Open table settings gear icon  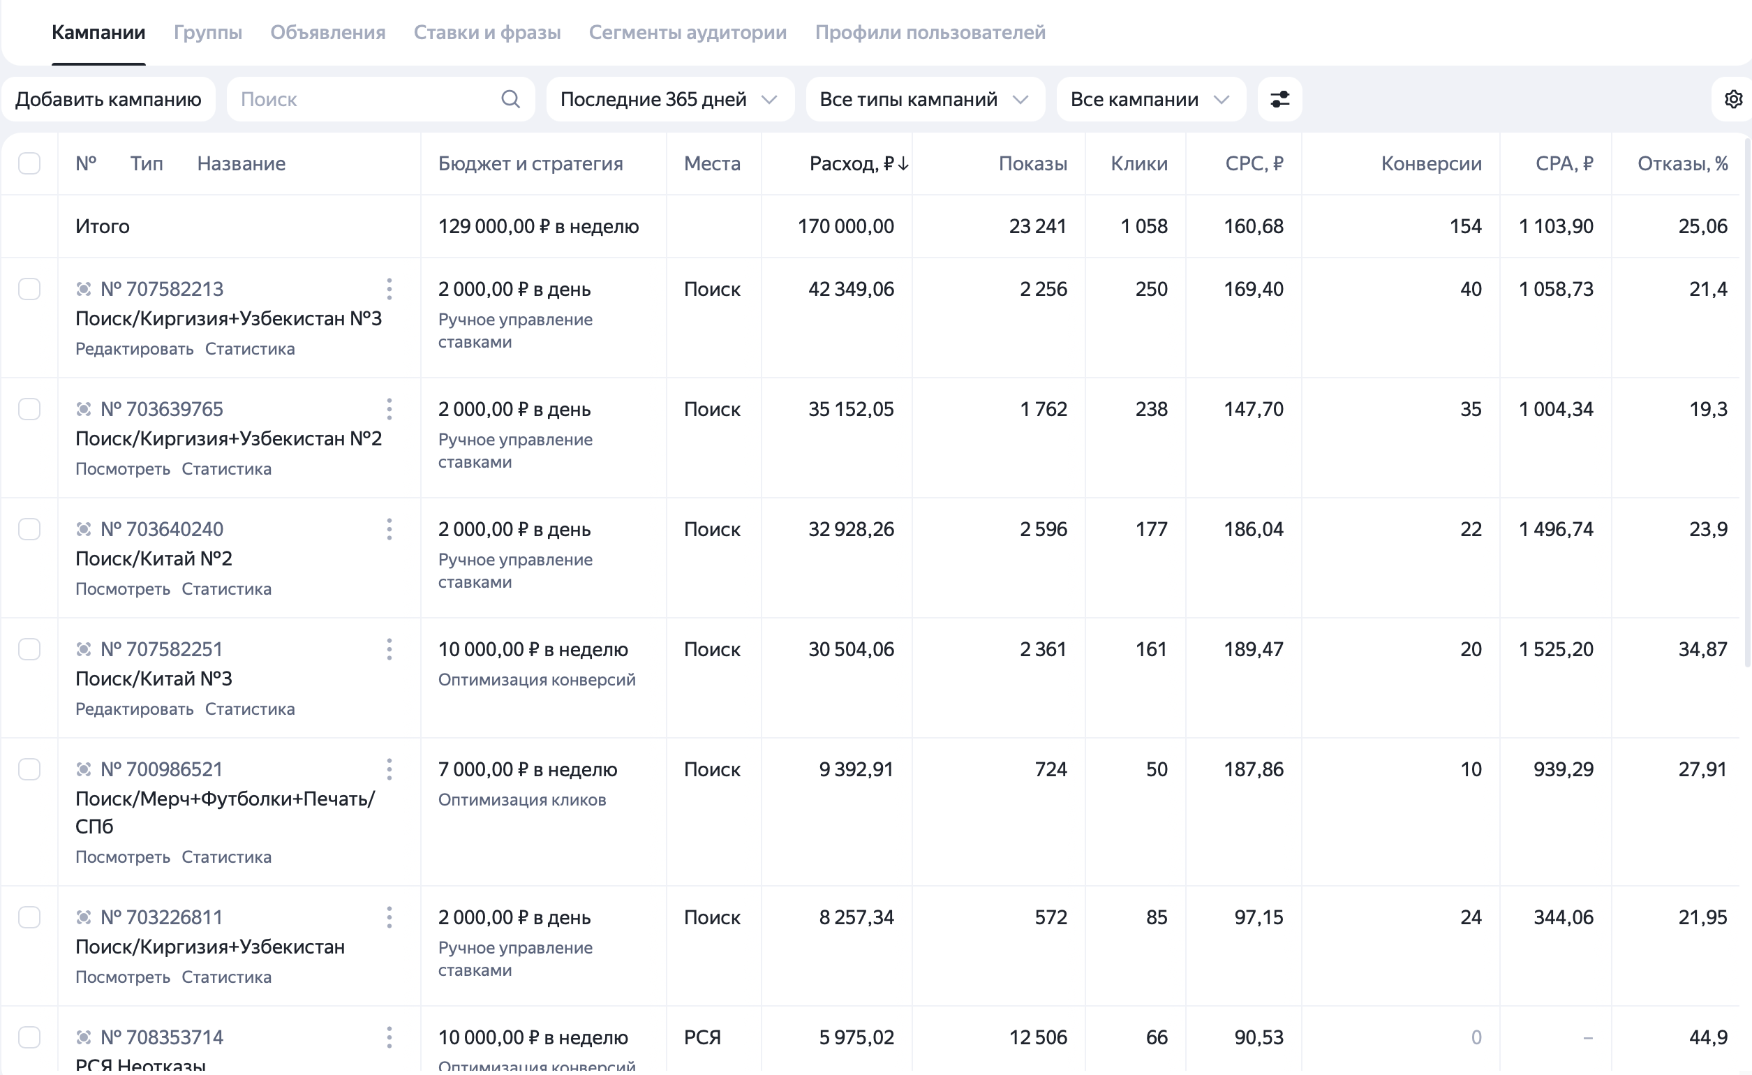coord(1734,100)
